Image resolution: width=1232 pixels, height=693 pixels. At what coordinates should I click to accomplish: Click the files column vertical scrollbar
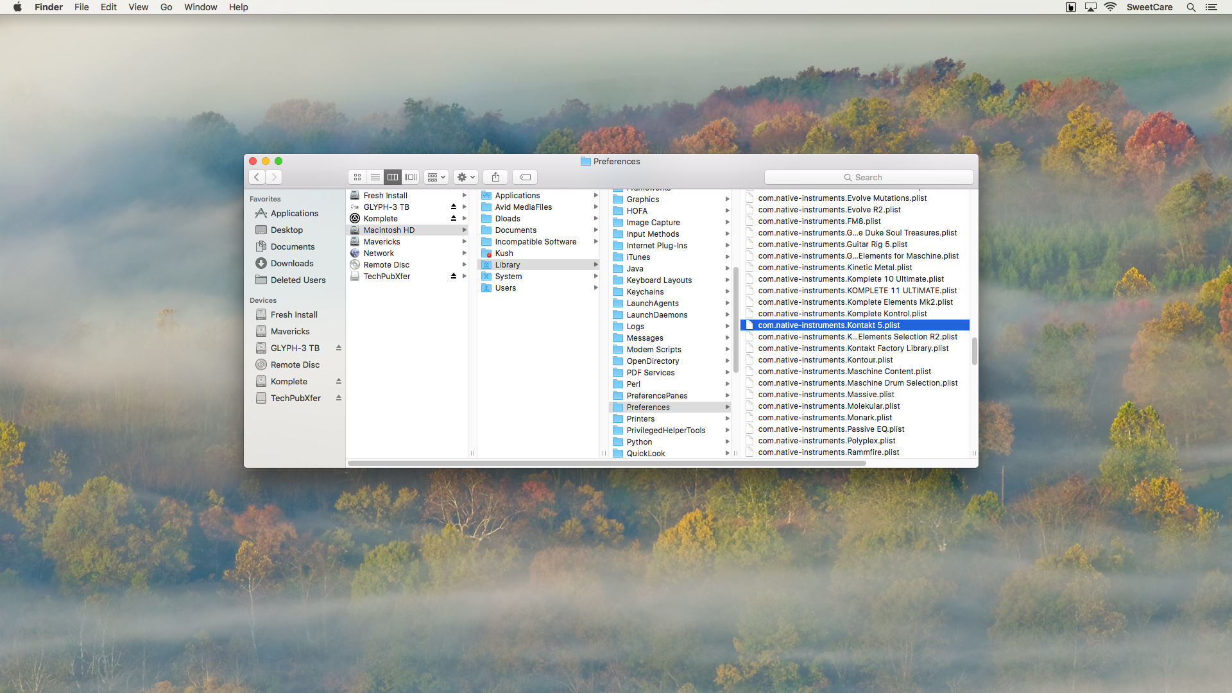coord(974,351)
